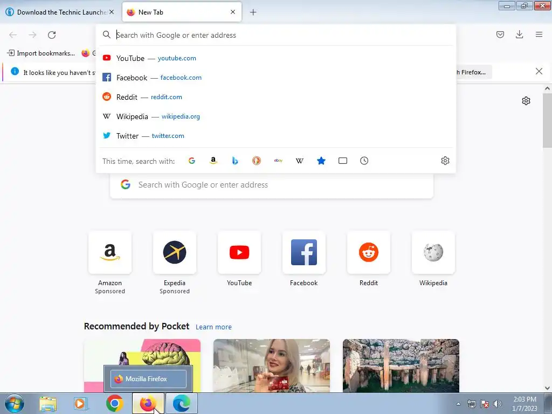Open Windows Start menu orb
This screenshot has height=414, width=552.
[x=15, y=403]
